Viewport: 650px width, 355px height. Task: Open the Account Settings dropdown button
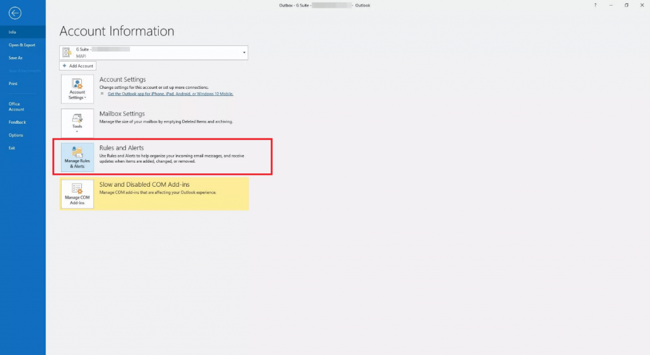tap(77, 89)
